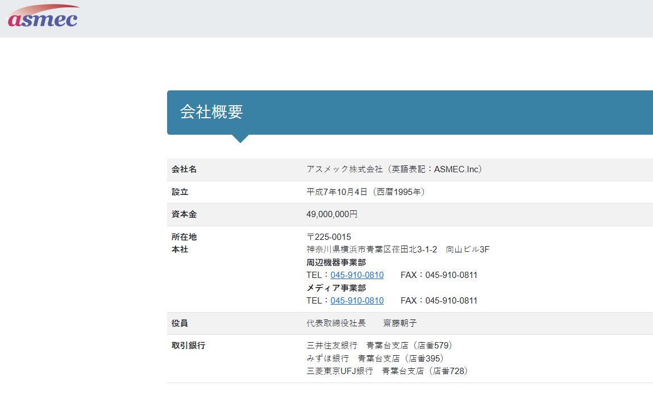Click the president name 齋藤朝子
This screenshot has height=403, width=653.
[400, 323]
